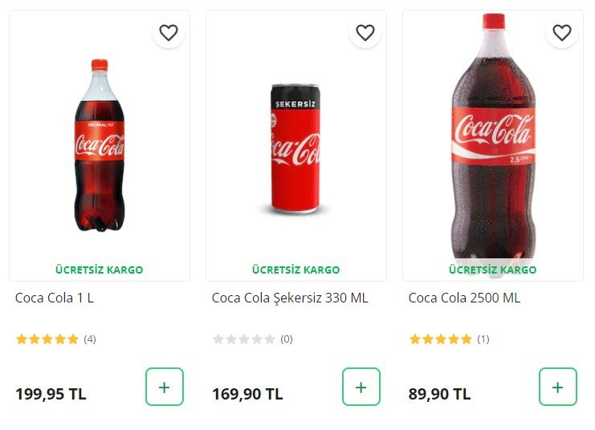The height and width of the screenshot is (430, 595).
Task: Click the Coca Cola 1 L bottle image
Action: [x=100, y=144]
